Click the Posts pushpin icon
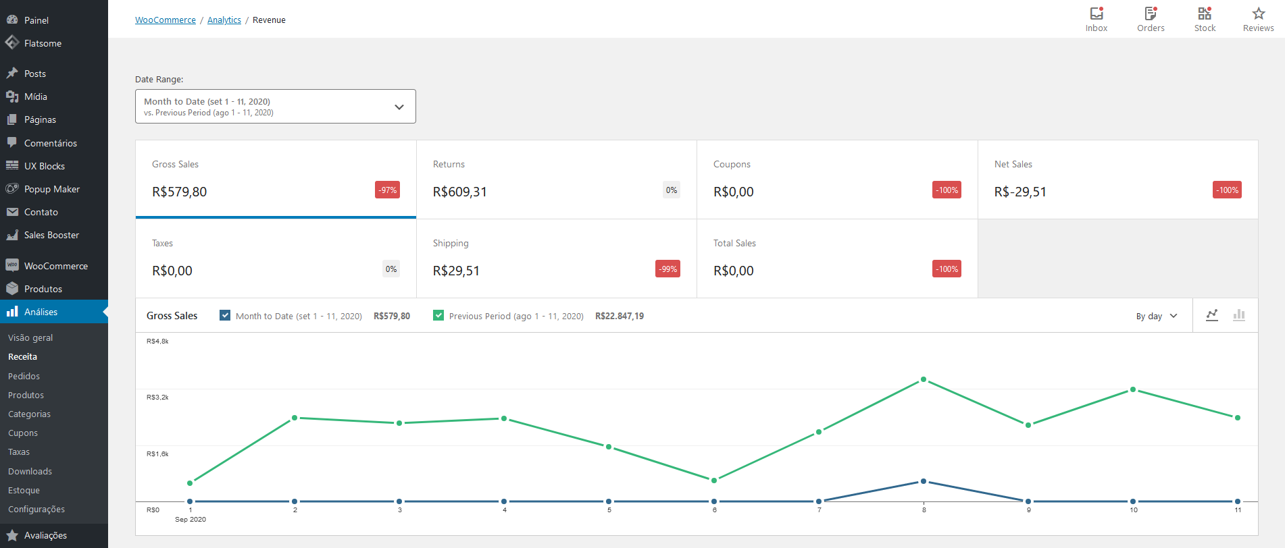This screenshot has height=548, width=1285. click(12, 74)
